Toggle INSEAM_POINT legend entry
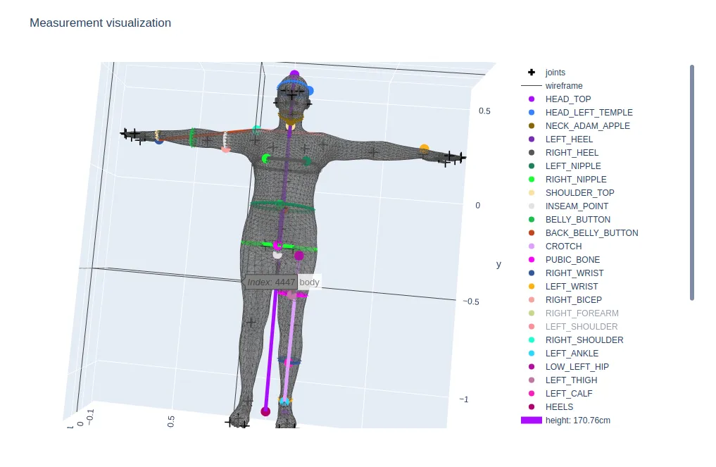 coord(577,206)
